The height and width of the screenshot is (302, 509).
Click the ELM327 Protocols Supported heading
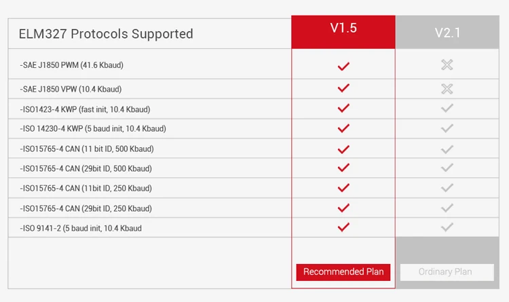click(x=106, y=34)
